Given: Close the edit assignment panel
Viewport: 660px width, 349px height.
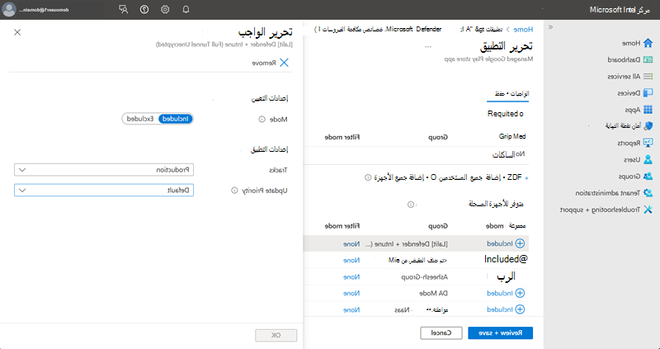Looking at the screenshot, I should pyautogui.click(x=17, y=32).
